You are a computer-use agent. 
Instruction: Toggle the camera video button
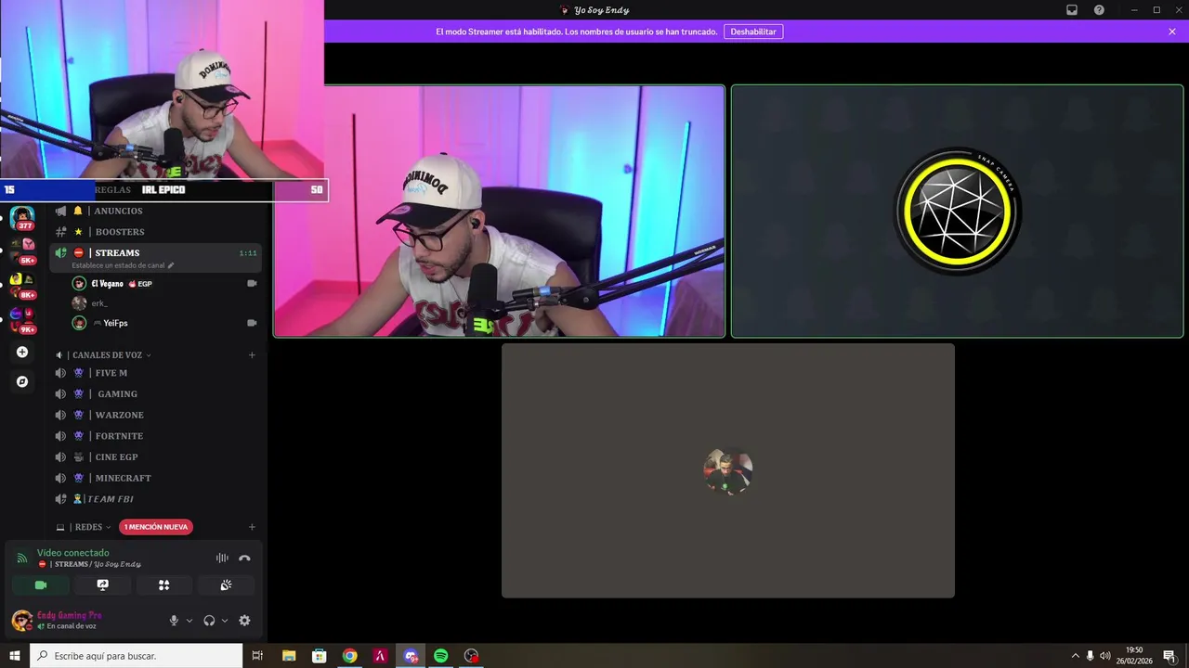click(40, 585)
